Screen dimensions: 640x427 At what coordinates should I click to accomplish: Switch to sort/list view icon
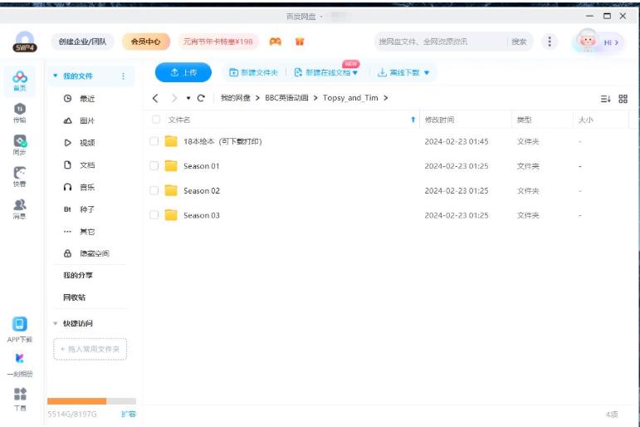tap(605, 99)
